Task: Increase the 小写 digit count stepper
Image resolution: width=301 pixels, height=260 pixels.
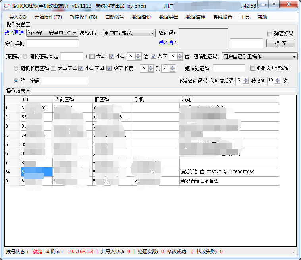Action: (138, 55)
